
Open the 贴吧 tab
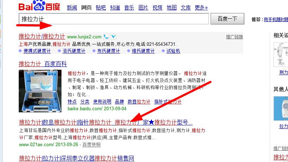click(x=101, y=8)
